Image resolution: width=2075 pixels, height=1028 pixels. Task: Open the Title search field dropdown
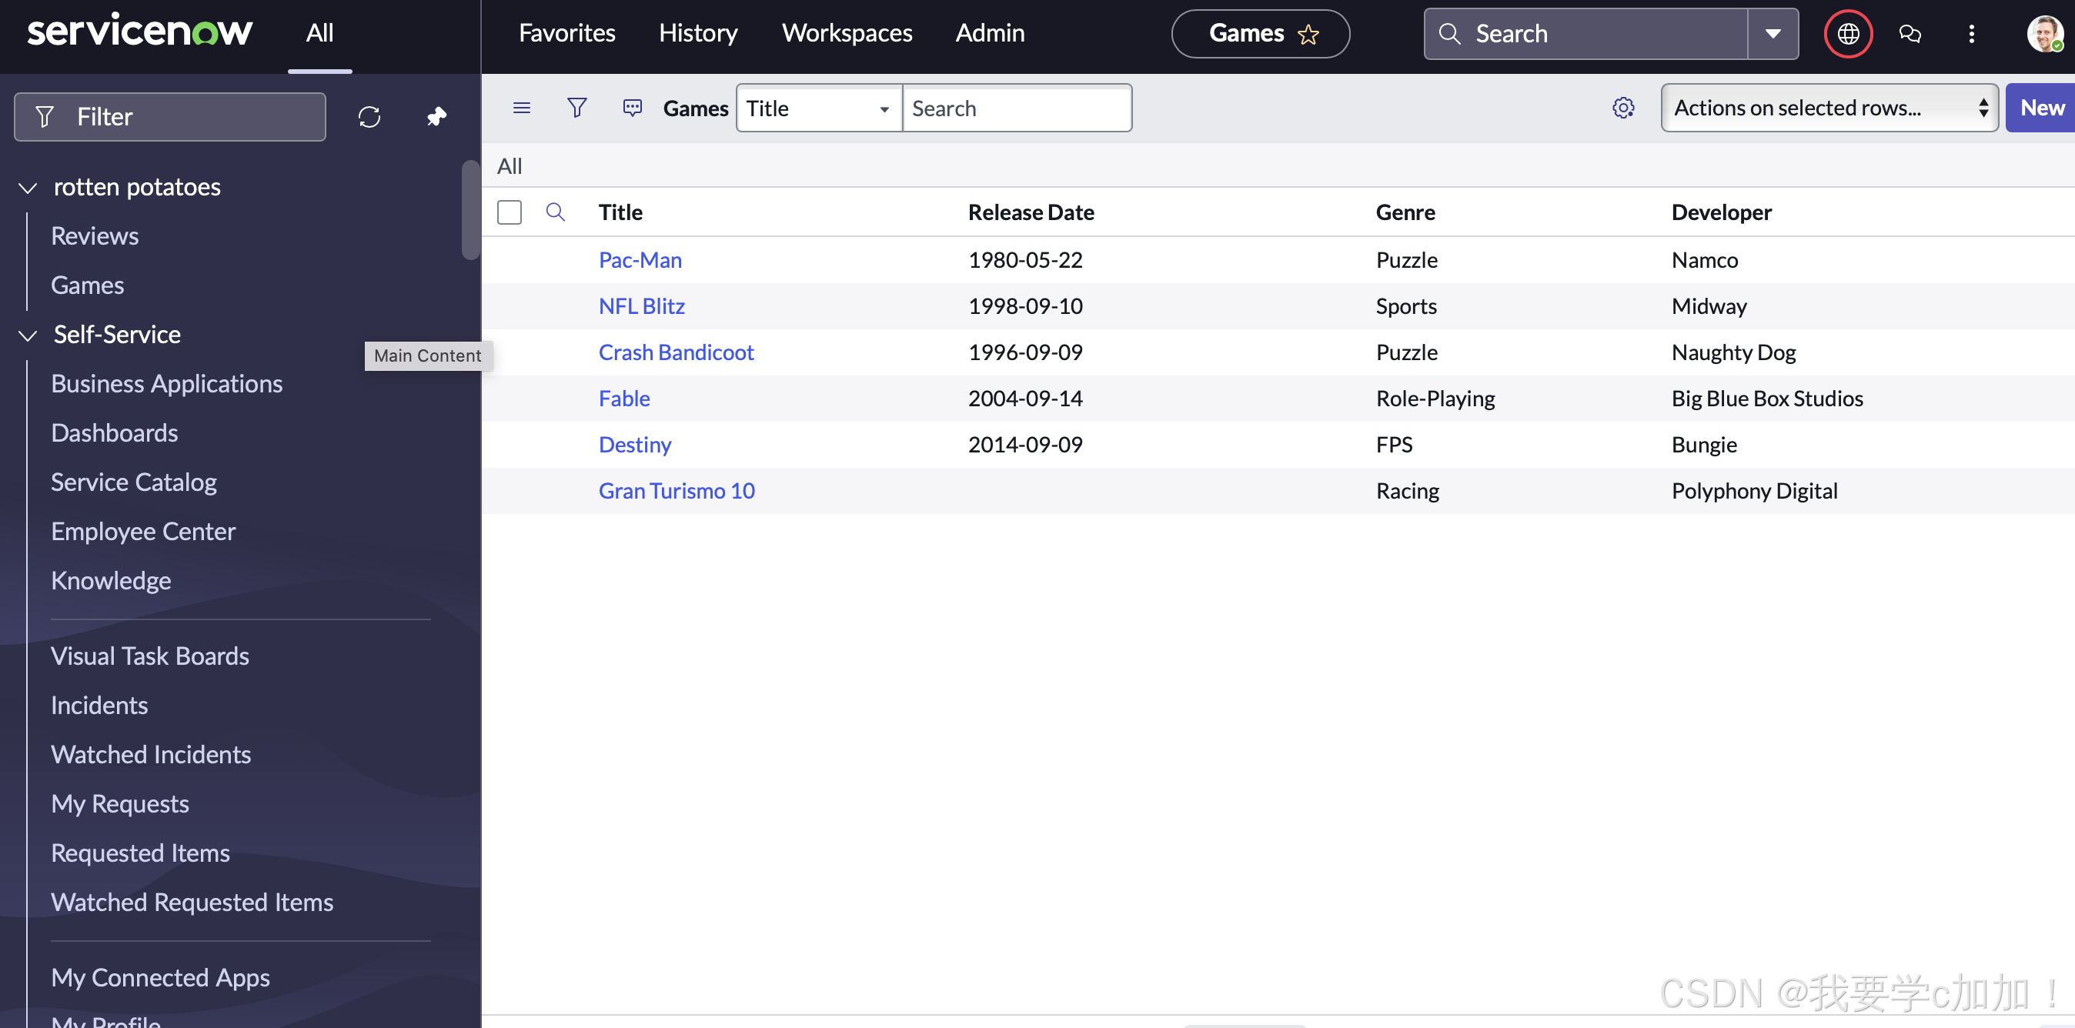(817, 108)
